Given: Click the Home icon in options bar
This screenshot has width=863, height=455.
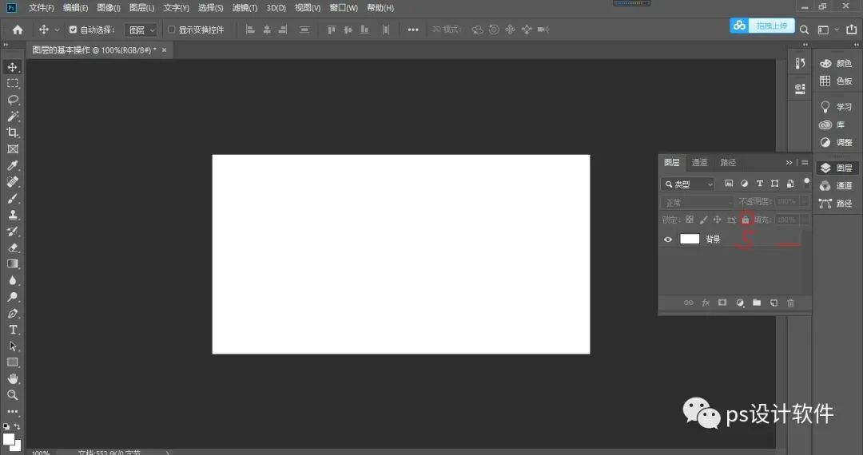Looking at the screenshot, I should [x=18, y=30].
